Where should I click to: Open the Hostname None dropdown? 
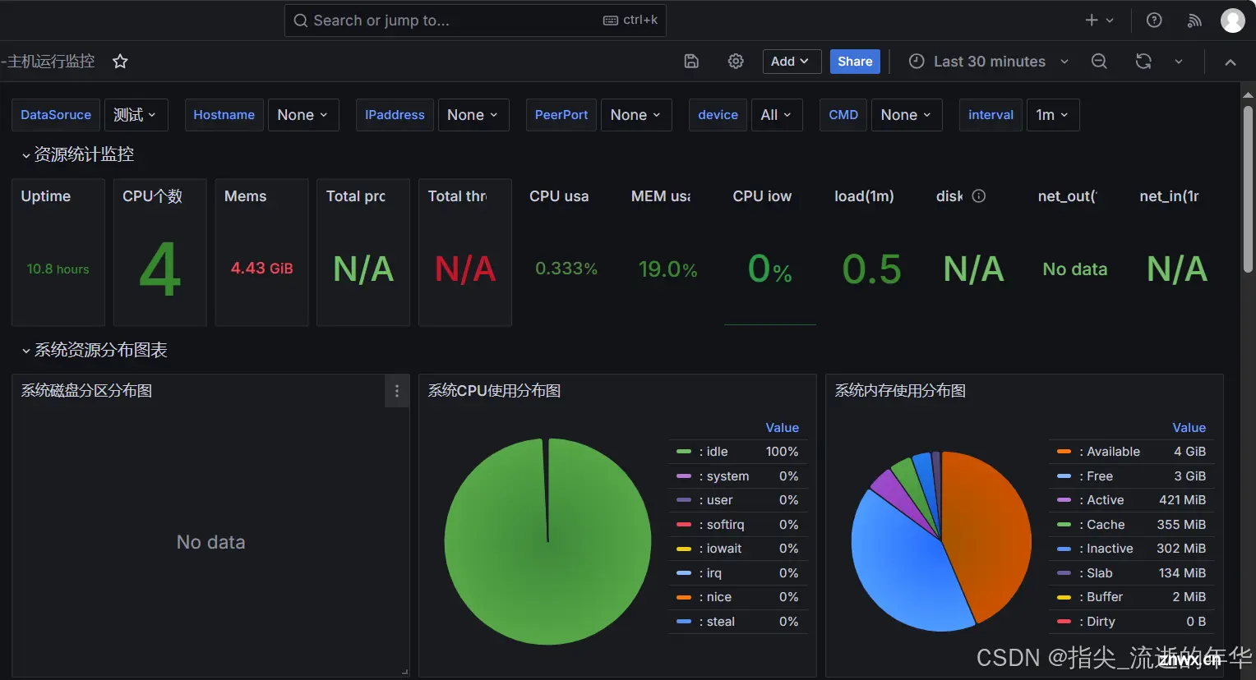(x=302, y=115)
